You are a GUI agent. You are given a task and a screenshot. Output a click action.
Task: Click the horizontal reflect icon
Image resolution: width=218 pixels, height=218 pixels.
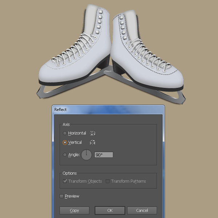[x=93, y=133]
